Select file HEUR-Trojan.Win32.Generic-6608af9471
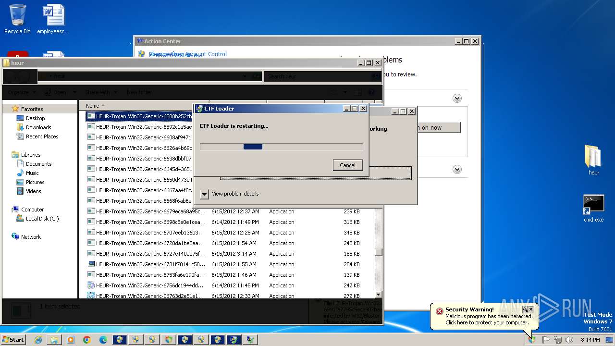This screenshot has width=615, height=346. (139, 137)
